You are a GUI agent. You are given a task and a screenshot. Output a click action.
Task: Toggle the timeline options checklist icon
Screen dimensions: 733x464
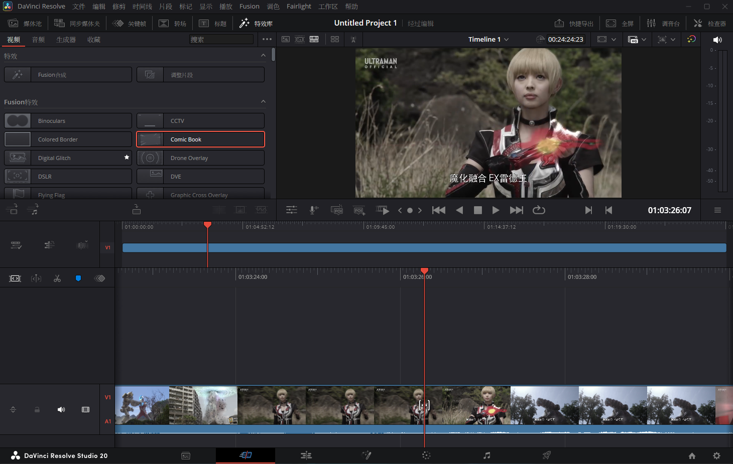click(16, 245)
